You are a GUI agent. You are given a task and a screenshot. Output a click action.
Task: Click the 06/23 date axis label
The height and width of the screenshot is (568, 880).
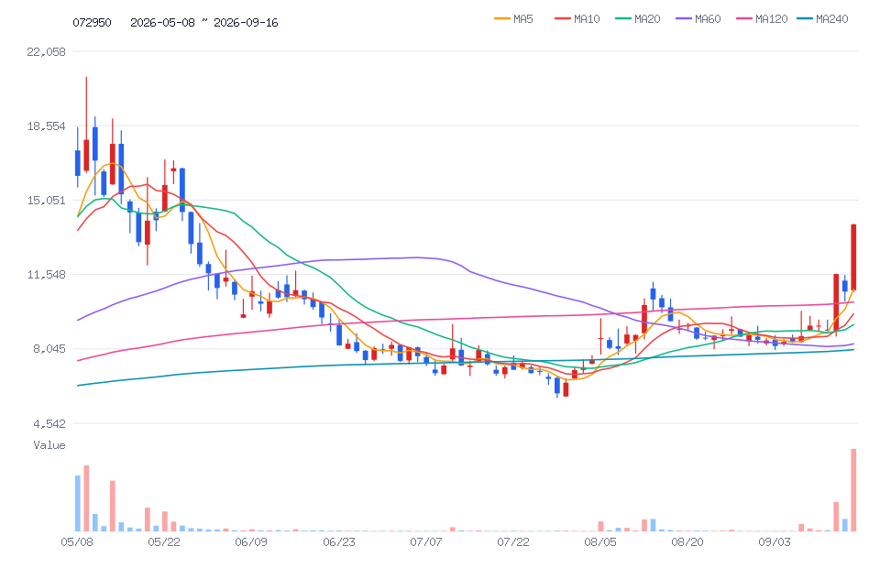[339, 542]
